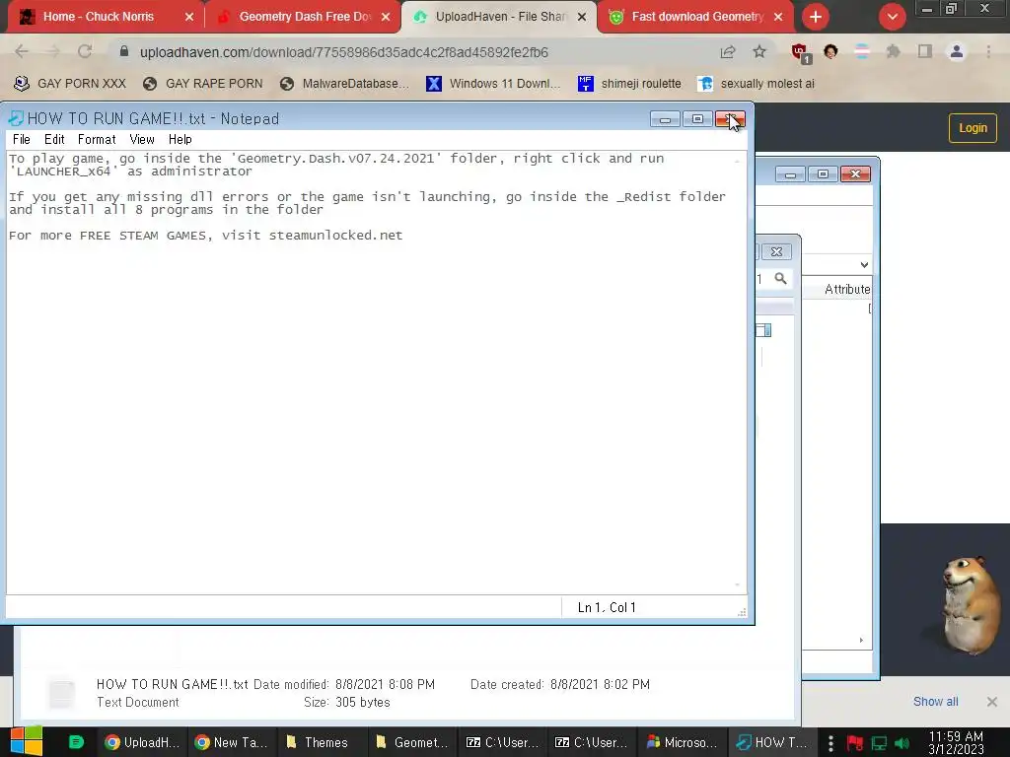Open the Chrome profile icon
The width and height of the screenshot is (1010, 757).
957,52
